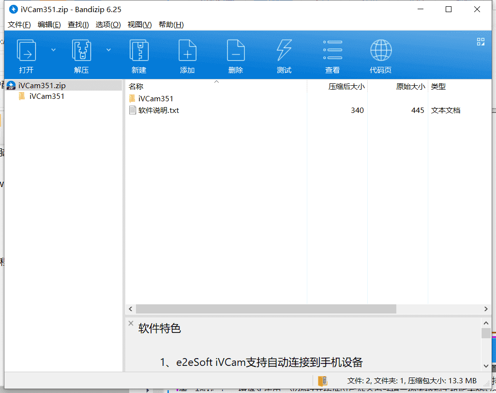Open the 编辑(E) menu
Screen dimensions: 496x393
coord(49,25)
